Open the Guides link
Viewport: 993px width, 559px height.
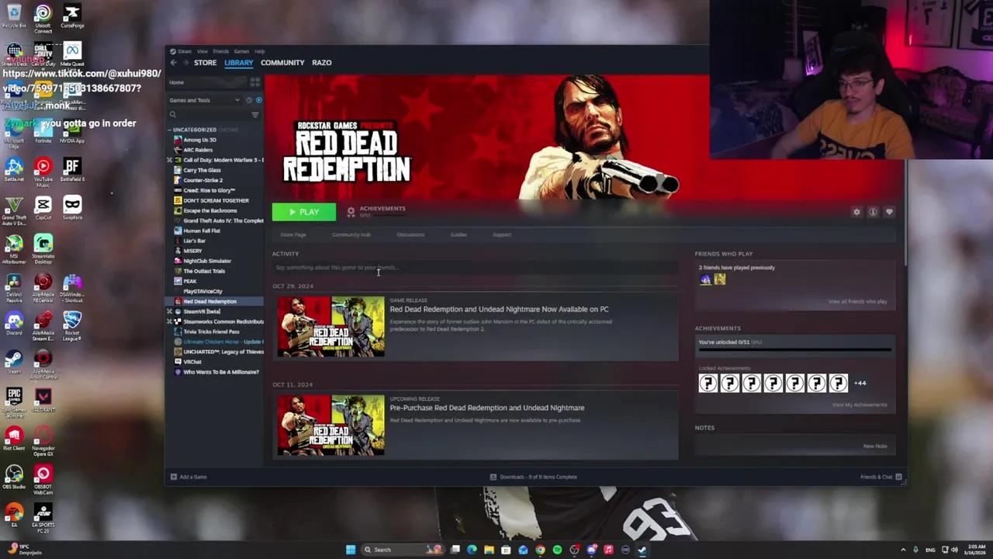458,234
